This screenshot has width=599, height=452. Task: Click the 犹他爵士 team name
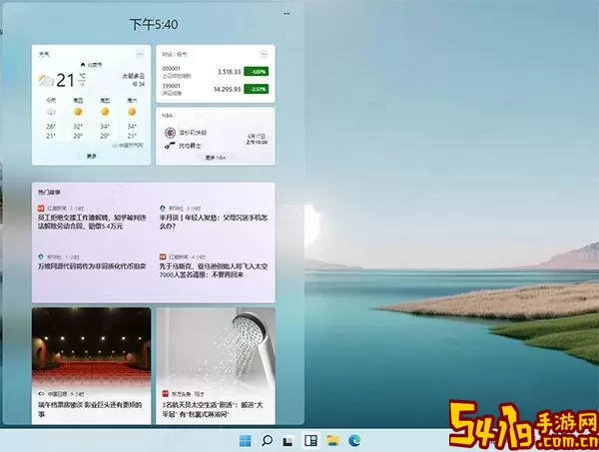pyautogui.click(x=190, y=146)
